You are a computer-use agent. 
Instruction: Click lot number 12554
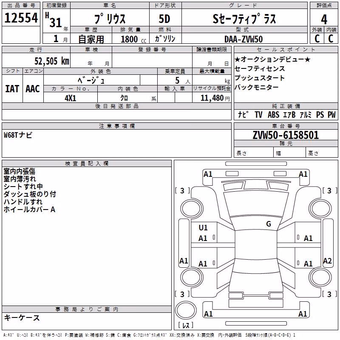(x=21, y=18)
